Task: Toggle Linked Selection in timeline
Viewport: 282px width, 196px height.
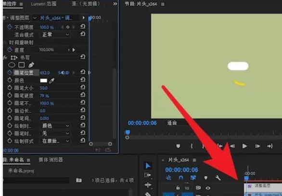Action: (193, 177)
